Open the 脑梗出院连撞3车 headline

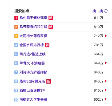[33, 91]
